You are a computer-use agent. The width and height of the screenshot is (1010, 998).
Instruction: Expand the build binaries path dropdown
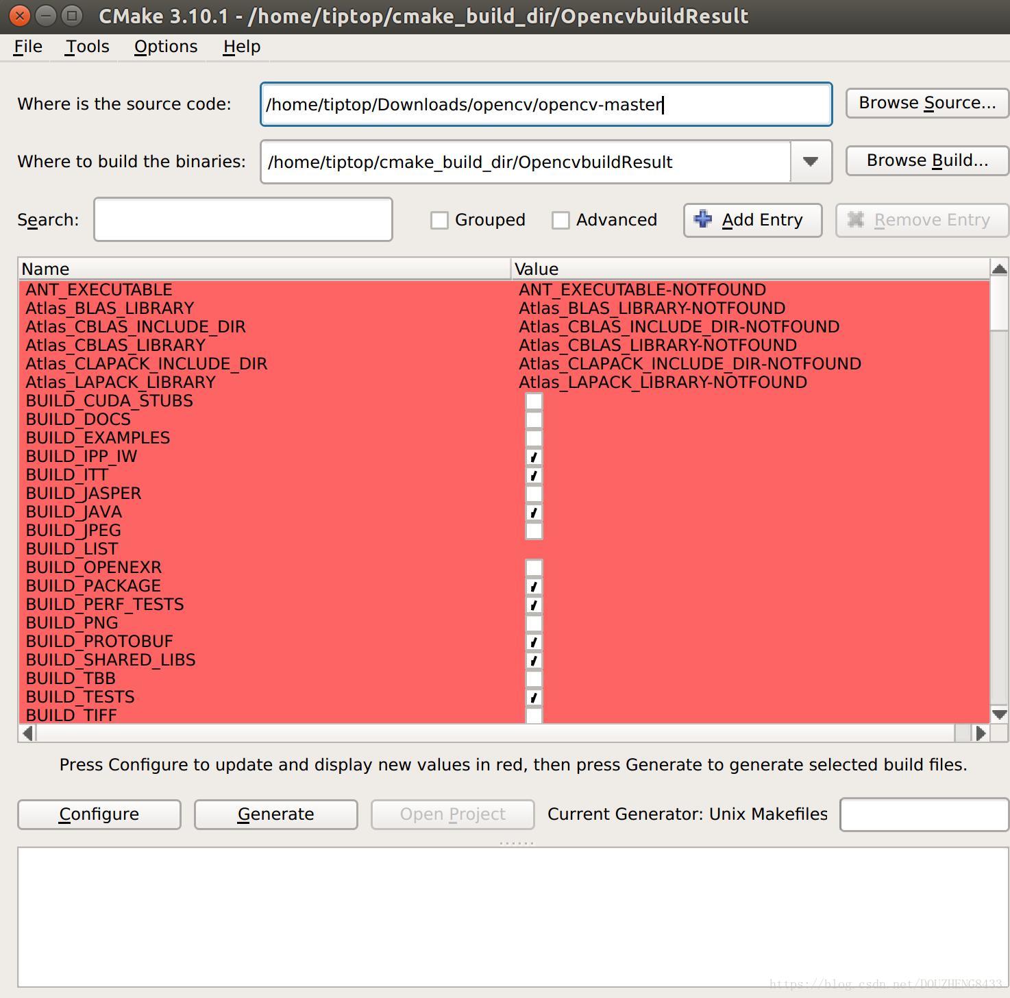click(x=811, y=162)
